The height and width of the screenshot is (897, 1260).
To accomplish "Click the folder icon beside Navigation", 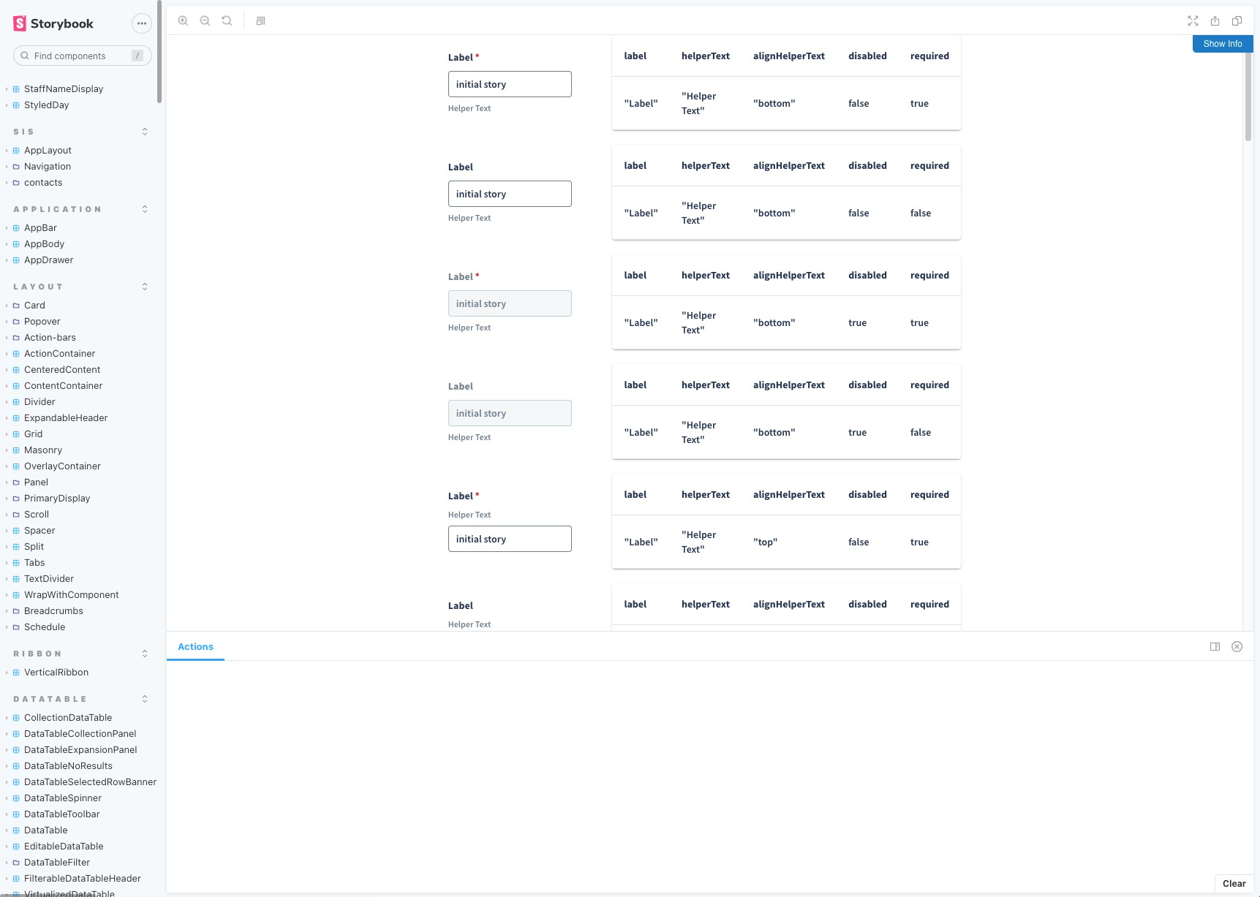I will pos(16,167).
